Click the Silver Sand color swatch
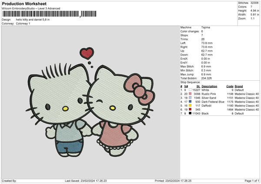Screen dimensions: 261x184 (x=190, y=98)
